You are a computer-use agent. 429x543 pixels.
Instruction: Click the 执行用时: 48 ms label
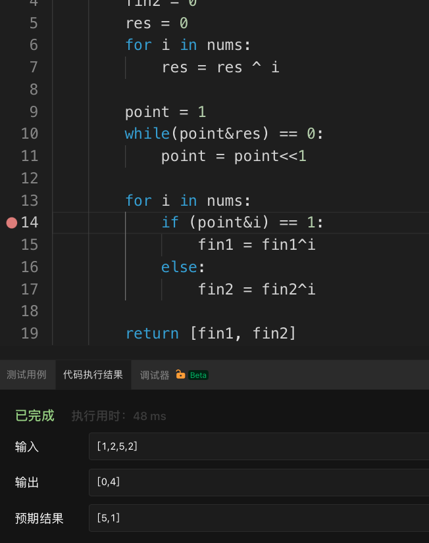pos(118,416)
